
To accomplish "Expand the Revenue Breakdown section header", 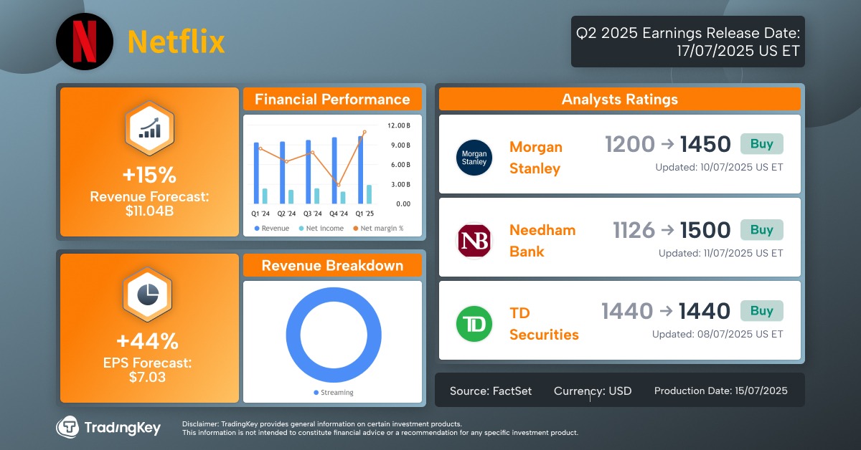I will coord(332,265).
